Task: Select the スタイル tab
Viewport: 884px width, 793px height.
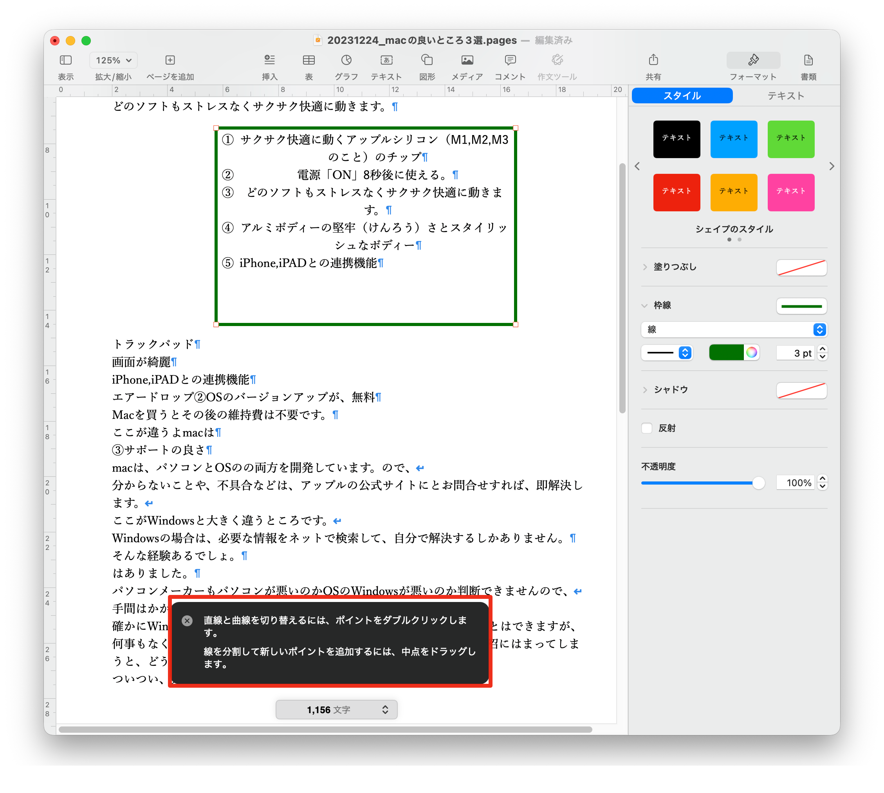Action: click(x=682, y=96)
